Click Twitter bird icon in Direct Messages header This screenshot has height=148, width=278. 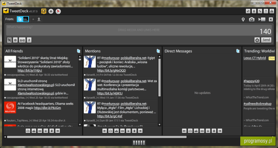pos(238,51)
